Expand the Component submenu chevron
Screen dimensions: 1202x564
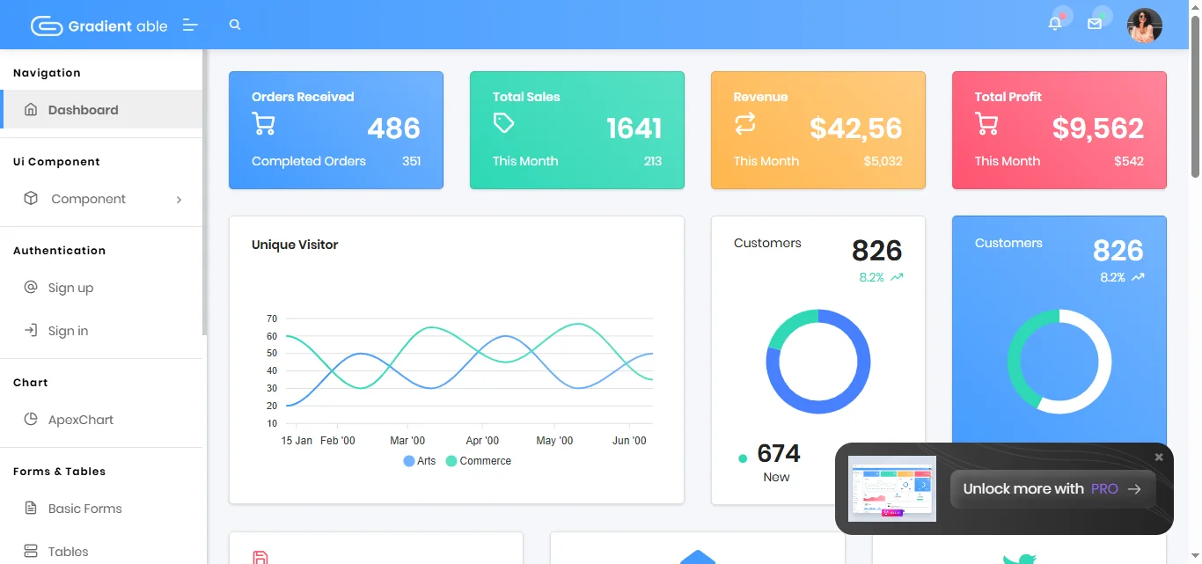[179, 200]
